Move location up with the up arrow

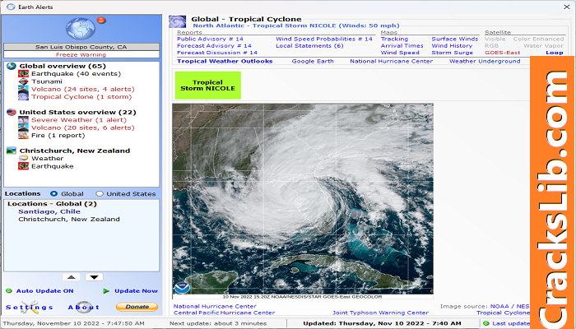point(72,277)
